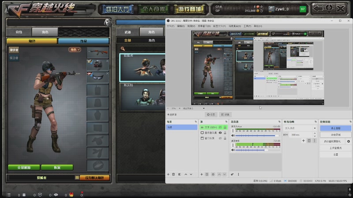
Task: Open OBS View menu
Action: [191, 26]
